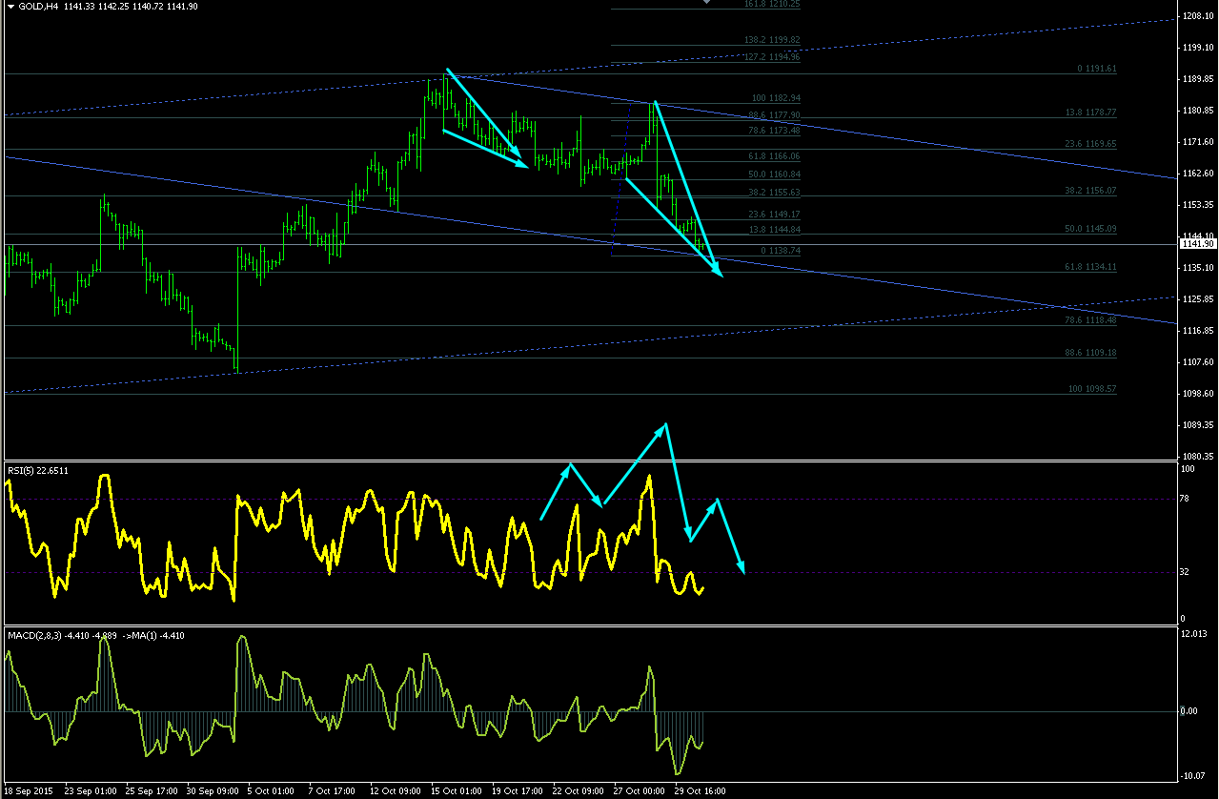1219x799 pixels.
Task: Click the current price label 1141.90
Action: [1198, 245]
